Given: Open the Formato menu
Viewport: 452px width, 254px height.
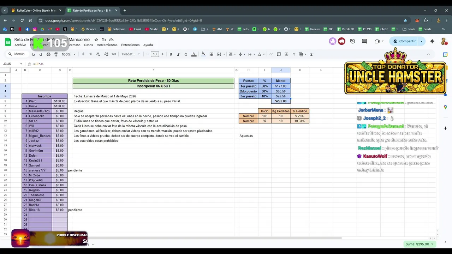Looking at the screenshot, I should point(74,45).
